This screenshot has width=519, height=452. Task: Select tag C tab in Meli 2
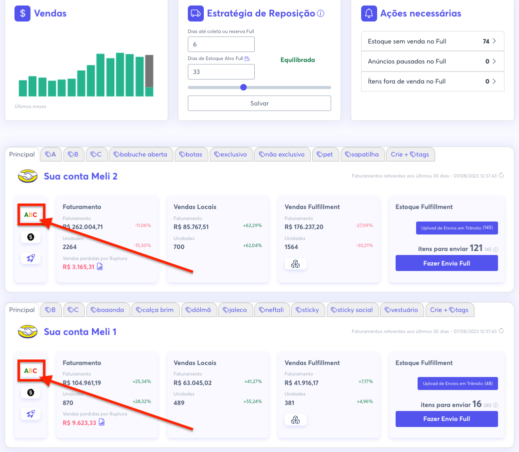[x=96, y=154]
